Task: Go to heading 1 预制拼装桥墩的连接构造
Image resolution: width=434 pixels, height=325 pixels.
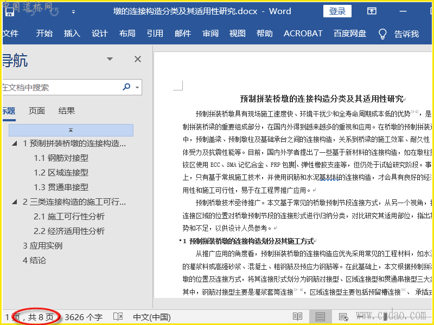Action: coord(74,144)
